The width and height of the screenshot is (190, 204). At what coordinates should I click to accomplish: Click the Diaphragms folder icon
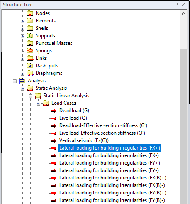coord(30,73)
